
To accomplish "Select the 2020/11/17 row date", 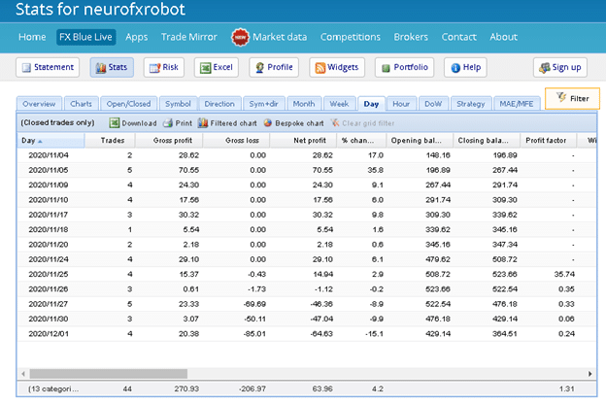I will 49,215.
